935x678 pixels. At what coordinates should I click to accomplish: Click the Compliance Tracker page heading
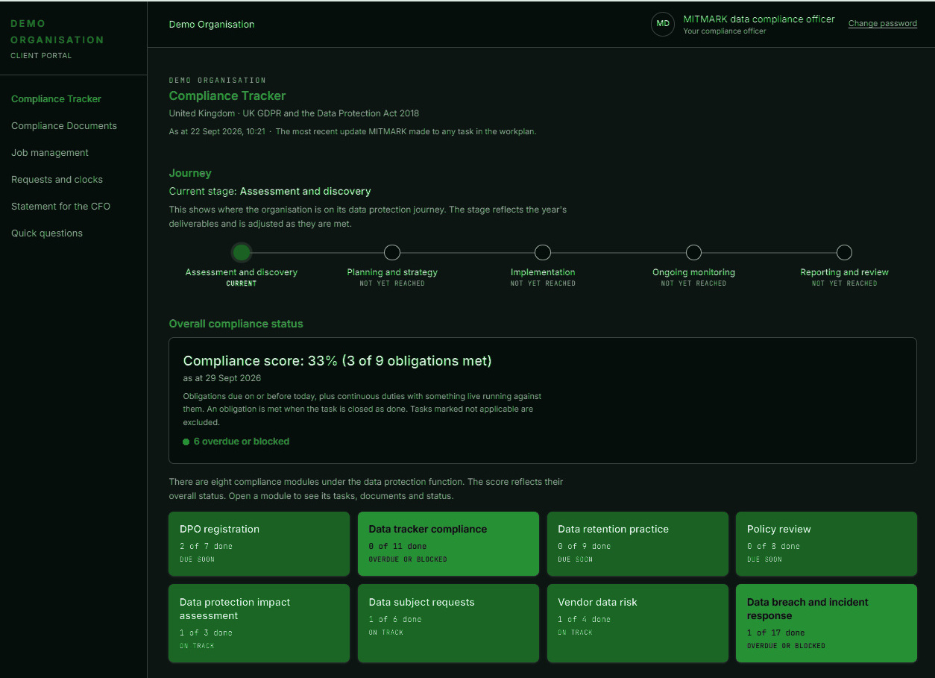click(x=227, y=95)
